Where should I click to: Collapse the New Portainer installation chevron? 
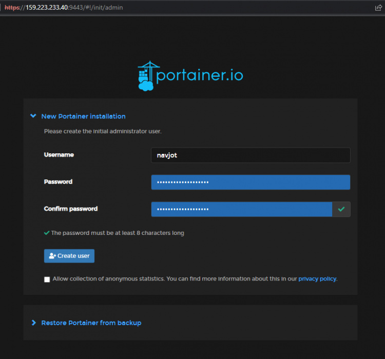pyautogui.click(x=33, y=116)
